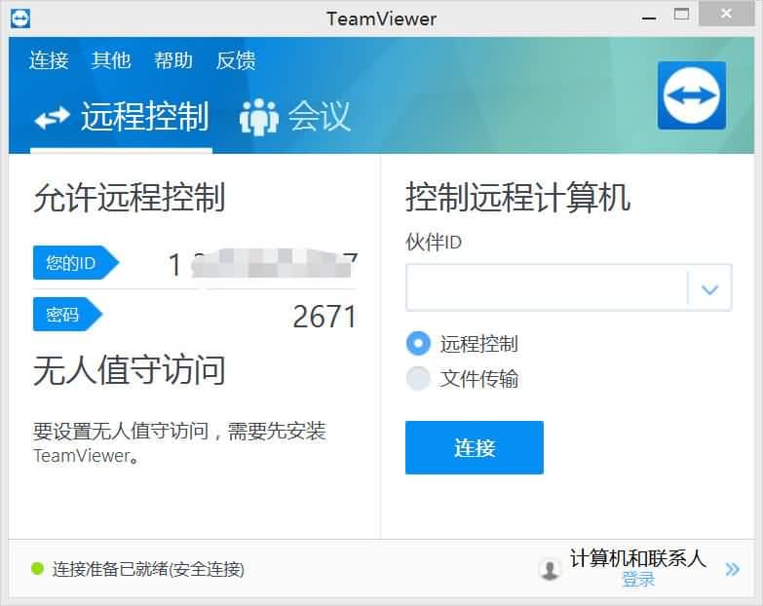The height and width of the screenshot is (606, 763).
Task: Focus the 伙伴ID input field
Action: [547, 287]
